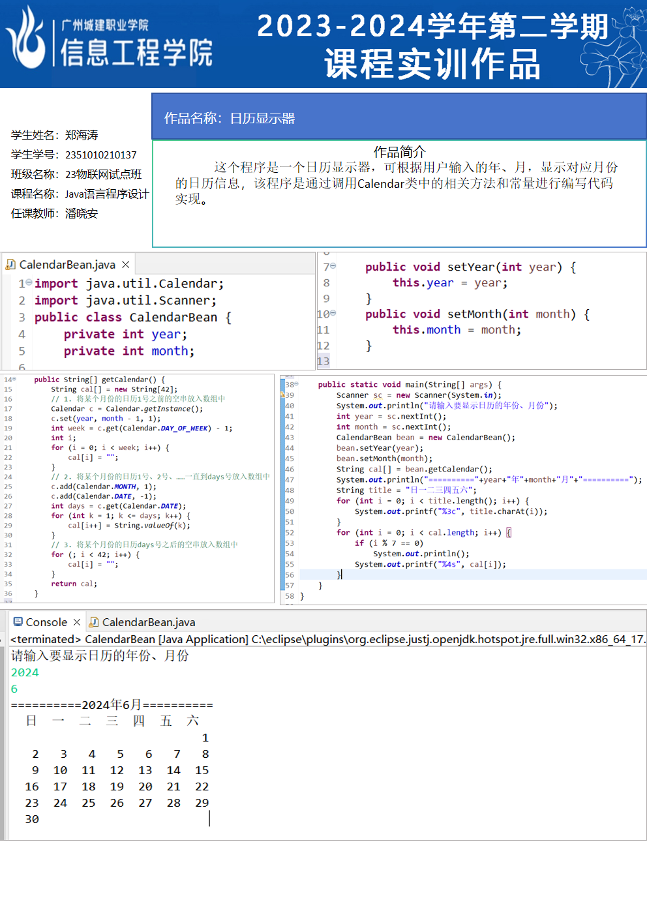The image size is (647, 915).
Task: Toggle folding of the main method at line 38
Action: click(x=296, y=384)
